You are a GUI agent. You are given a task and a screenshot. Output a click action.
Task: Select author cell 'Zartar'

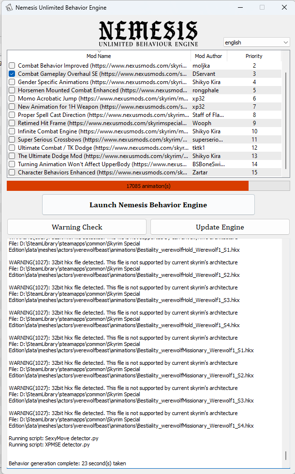click(x=200, y=172)
